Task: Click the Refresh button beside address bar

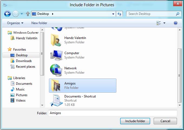Action: [120, 14]
